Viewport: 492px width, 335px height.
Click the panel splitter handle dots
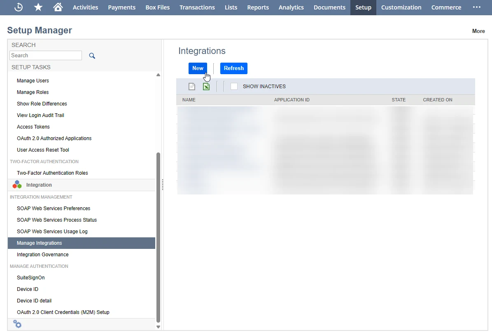(163, 185)
